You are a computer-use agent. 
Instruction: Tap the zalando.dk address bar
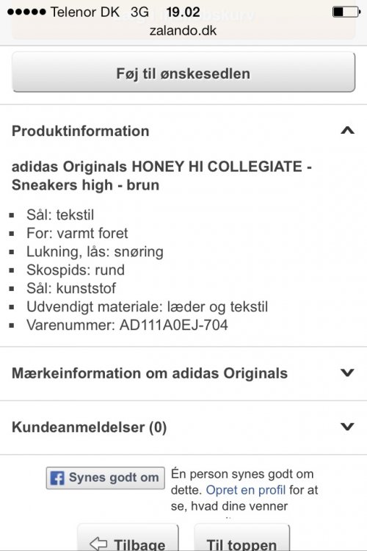[183, 31]
